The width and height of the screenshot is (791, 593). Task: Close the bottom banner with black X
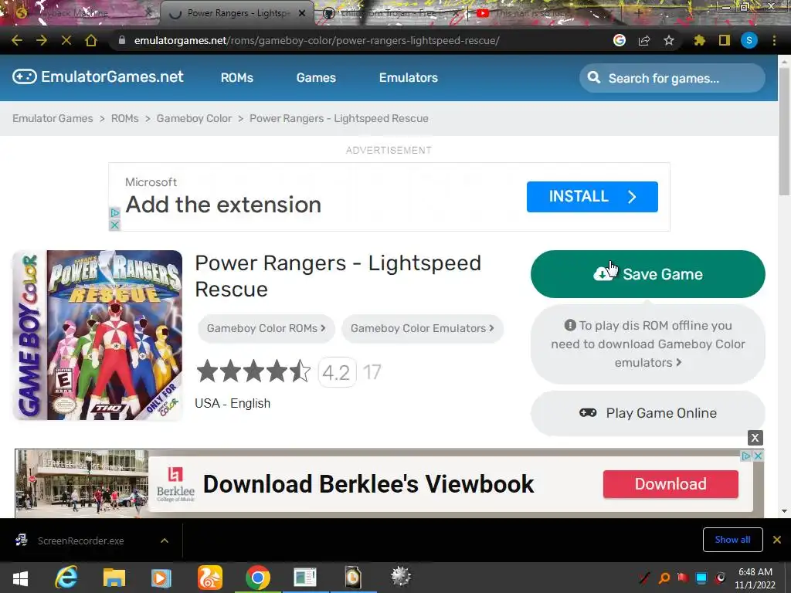pos(755,438)
